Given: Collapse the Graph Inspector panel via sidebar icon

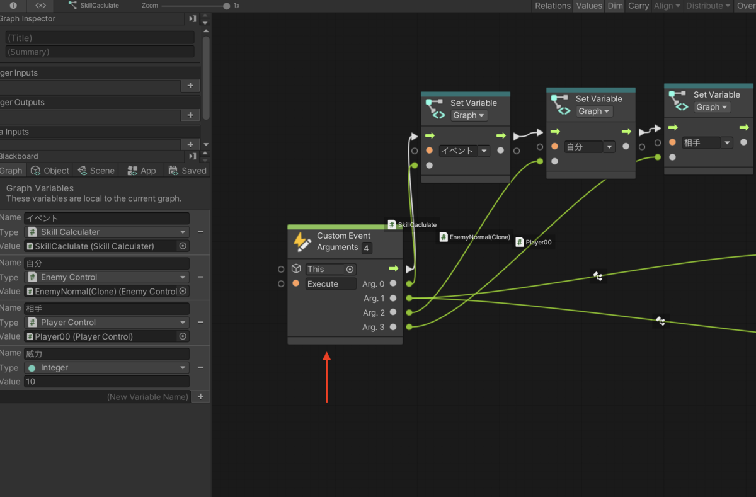Looking at the screenshot, I should pyautogui.click(x=193, y=19).
